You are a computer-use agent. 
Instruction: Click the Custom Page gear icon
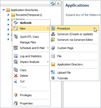click(x=53, y=48)
